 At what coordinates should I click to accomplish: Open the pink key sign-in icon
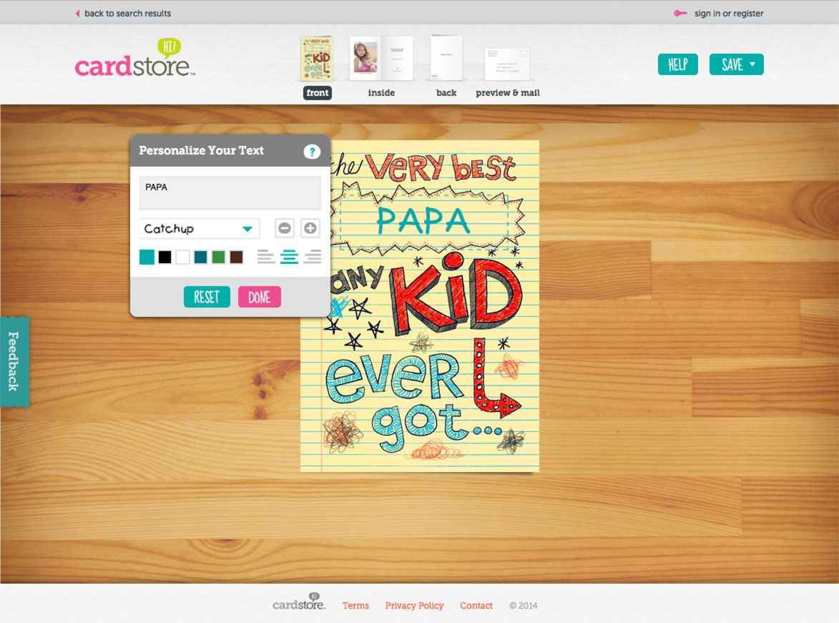(x=680, y=13)
